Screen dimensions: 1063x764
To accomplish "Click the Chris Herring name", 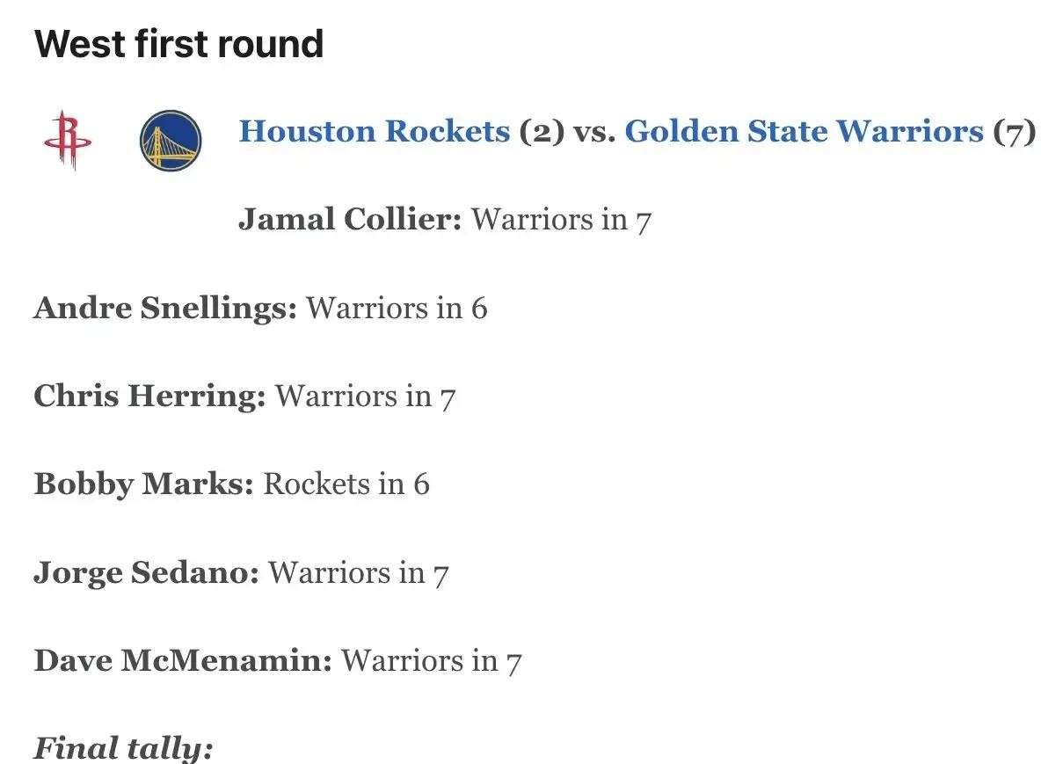I will (x=149, y=397).
